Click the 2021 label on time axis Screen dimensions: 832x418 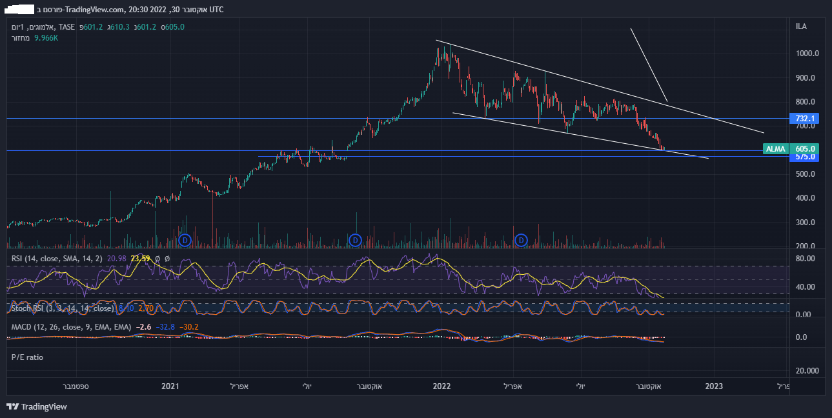click(x=170, y=386)
